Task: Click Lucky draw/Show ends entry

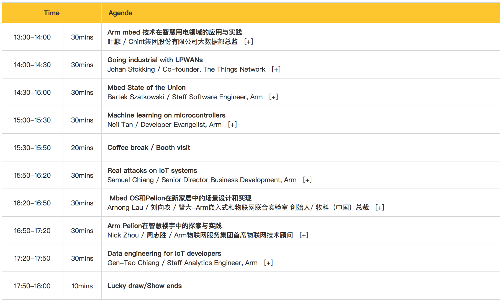Action: (145, 286)
